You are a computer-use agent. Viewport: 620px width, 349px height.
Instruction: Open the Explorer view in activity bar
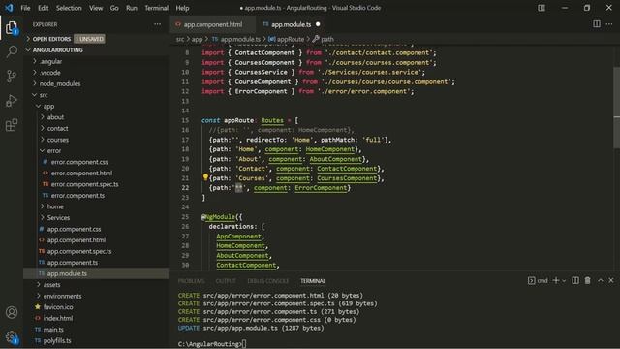click(12, 28)
